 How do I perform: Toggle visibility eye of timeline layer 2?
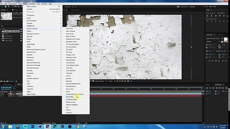point(1,96)
